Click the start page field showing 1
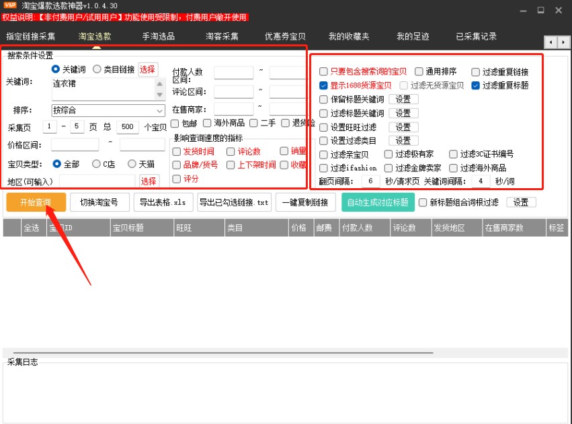572x424 pixels. 49,126
